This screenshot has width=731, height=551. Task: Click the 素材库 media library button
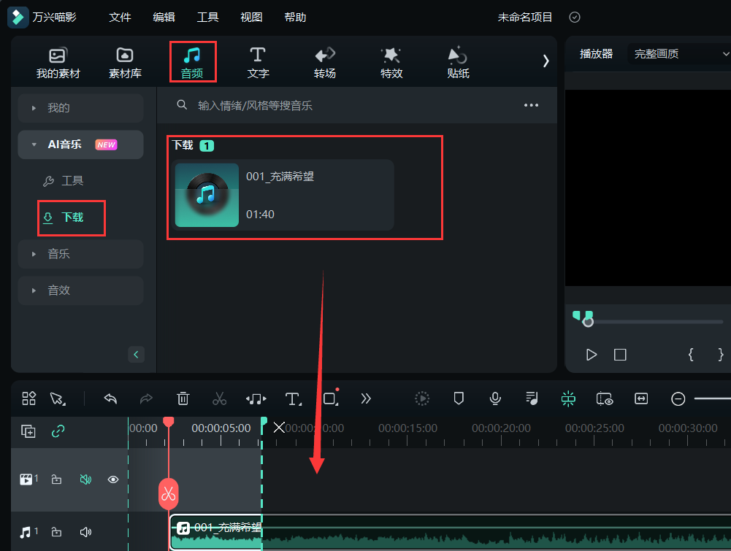[x=124, y=61]
